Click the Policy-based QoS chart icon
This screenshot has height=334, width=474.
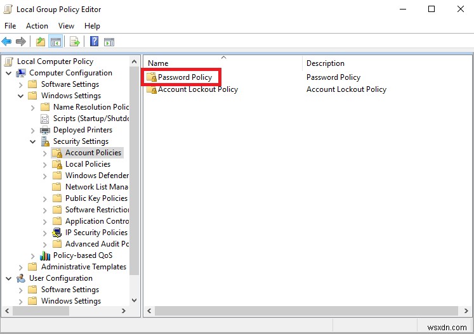tap(45, 255)
